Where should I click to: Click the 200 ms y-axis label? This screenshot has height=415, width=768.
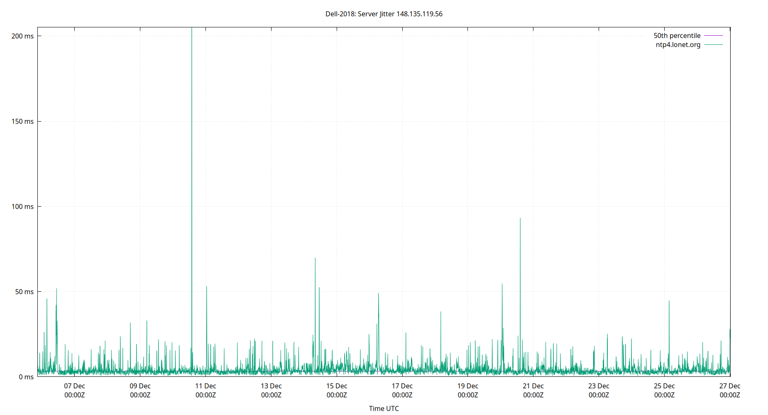[x=23, y=36]
